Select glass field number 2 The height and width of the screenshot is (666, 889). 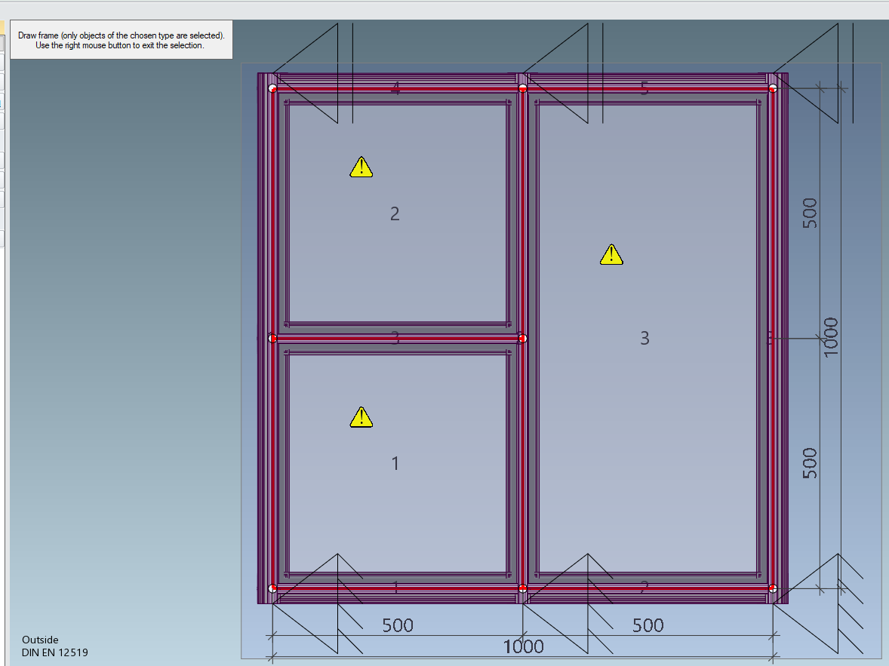pyautogui.click(x=395, y=214)
